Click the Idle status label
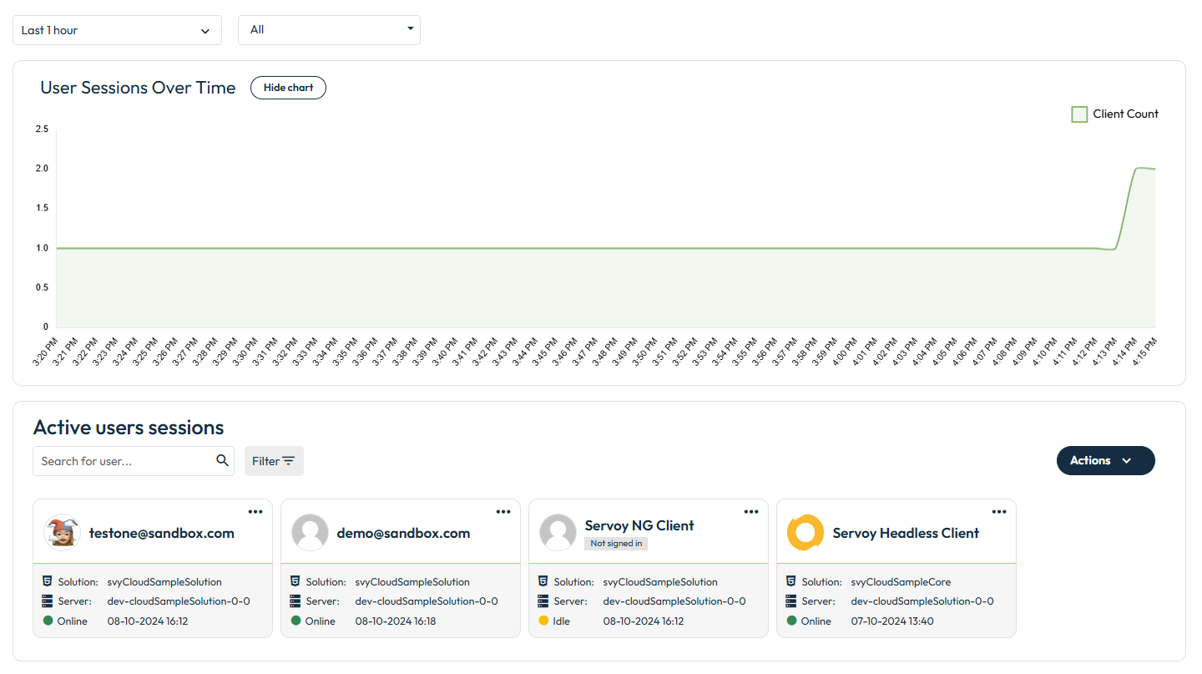This screenshot has height=674, width=1202. pyautogui.click(x=562, y=621)
